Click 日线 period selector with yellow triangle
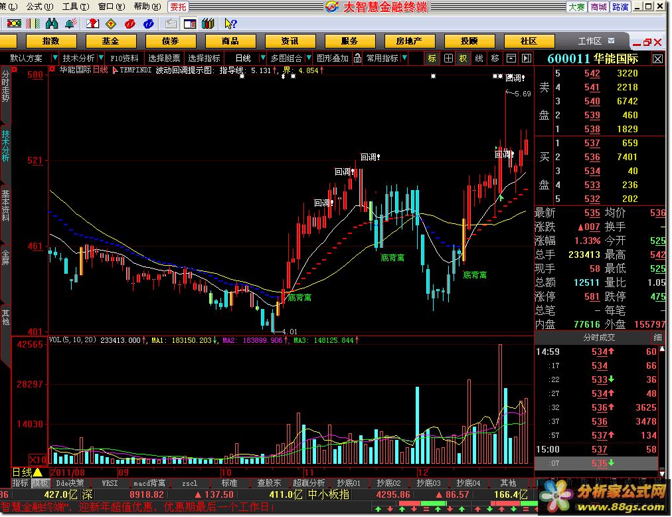The image size is (672, 517). (x=27, y=472)
